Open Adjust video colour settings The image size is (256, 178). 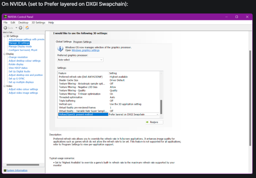(x=23, y=89)
